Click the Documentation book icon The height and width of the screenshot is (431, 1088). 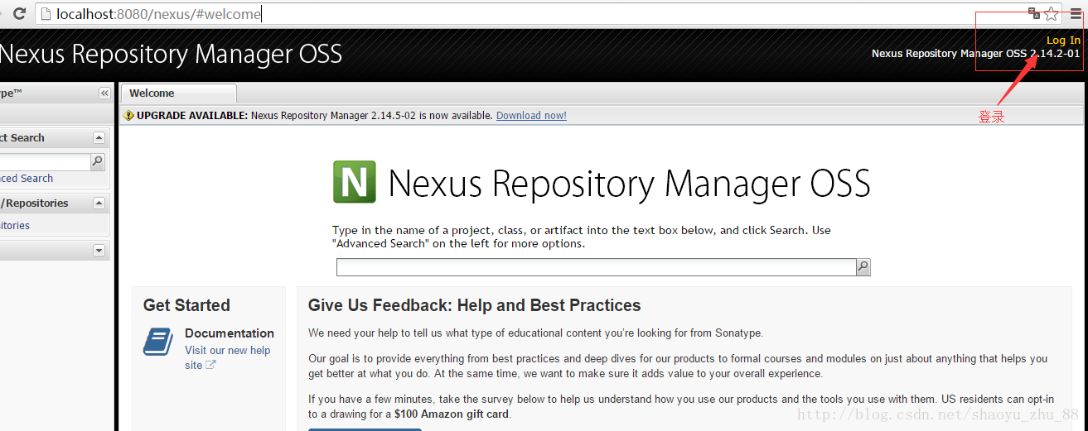coord(158,342)
